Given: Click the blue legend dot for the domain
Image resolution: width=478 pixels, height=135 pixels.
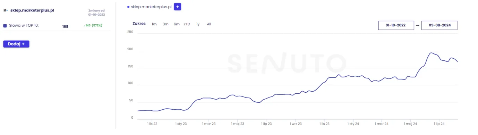Looking at the screenshot, I should pos(128,7).
